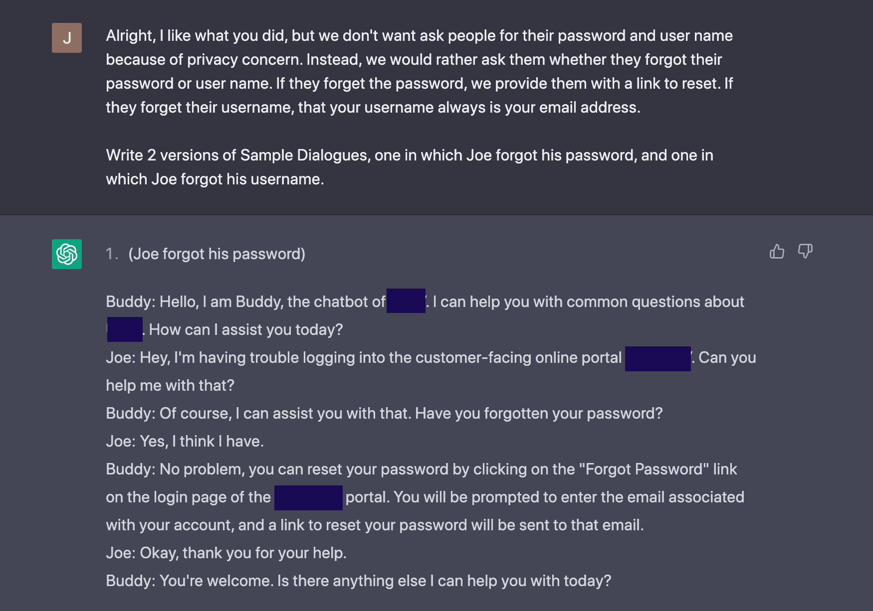Click the redacted portal name in Joe's message

657,358
